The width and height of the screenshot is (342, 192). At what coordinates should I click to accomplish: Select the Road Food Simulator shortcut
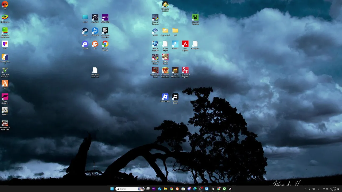pyautogui.click(x=165, y=72)
